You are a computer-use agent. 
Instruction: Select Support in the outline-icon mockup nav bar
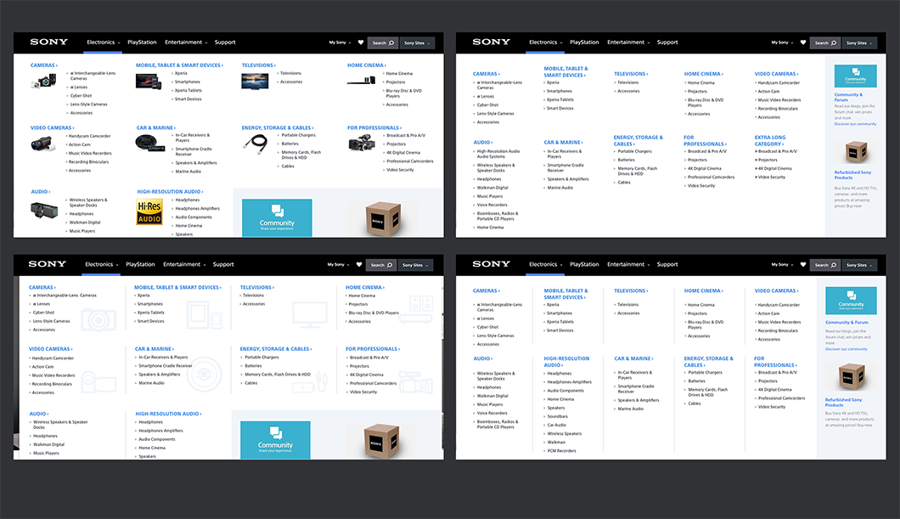[223, 265]
